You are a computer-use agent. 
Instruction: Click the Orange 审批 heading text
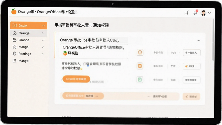click(89, 40)
